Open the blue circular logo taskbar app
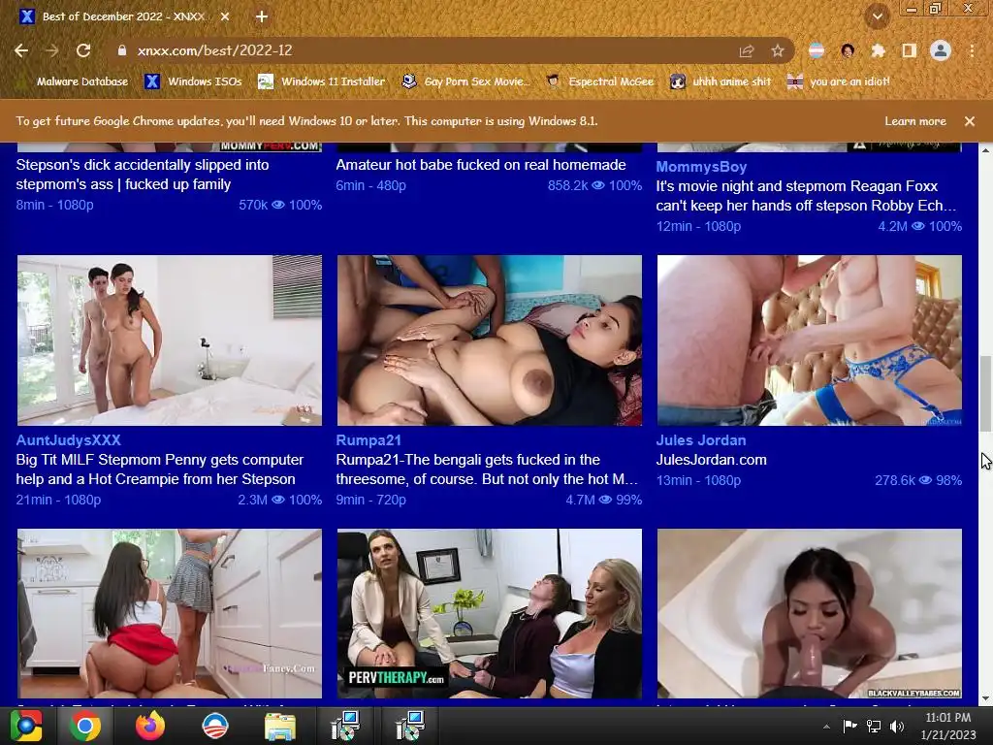 pos(214,726)
